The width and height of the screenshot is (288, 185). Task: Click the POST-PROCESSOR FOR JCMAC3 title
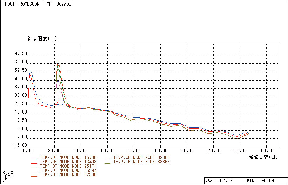click(38, 4)
